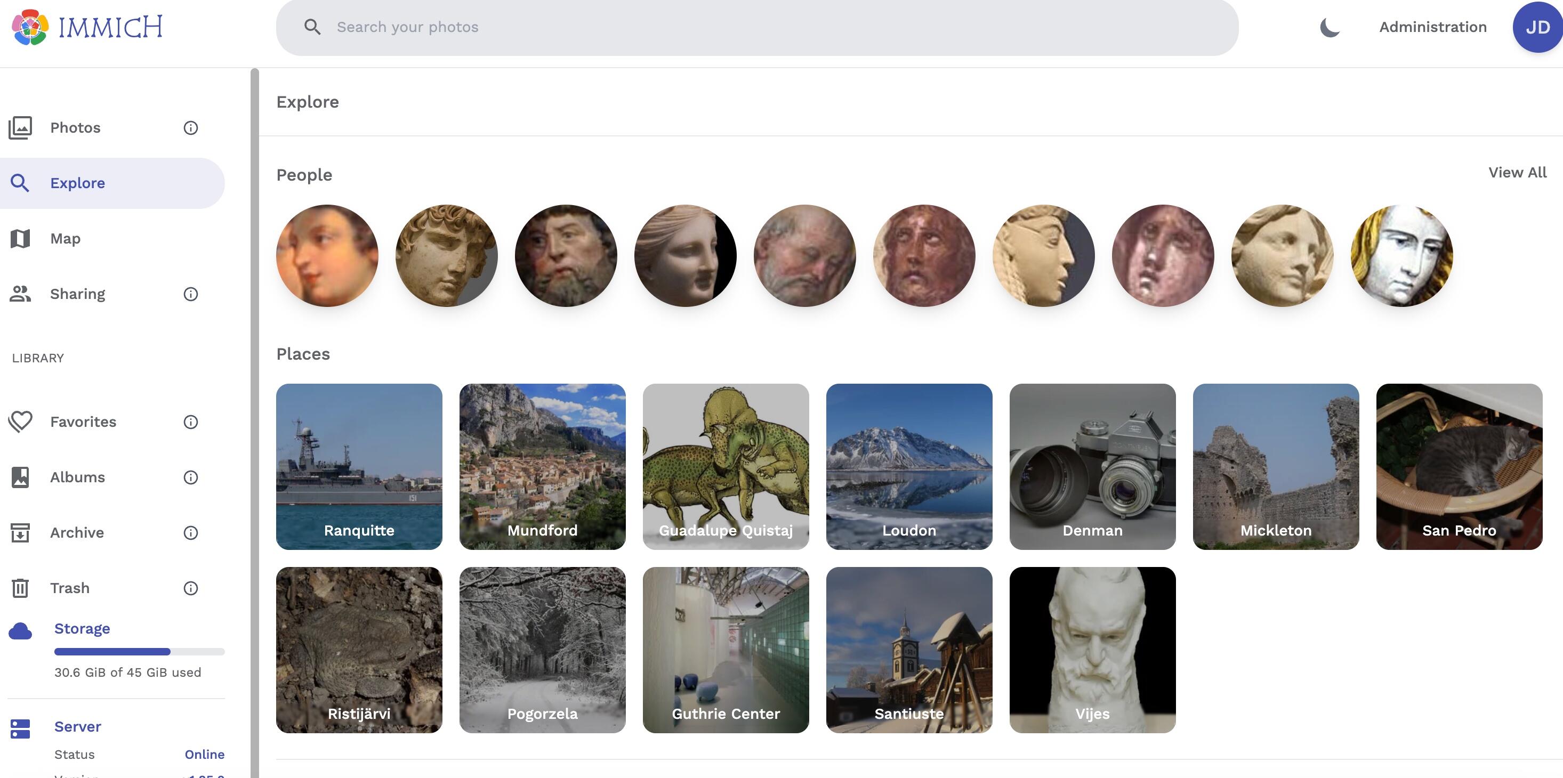Click the Trash bin icon

(20, 588)
